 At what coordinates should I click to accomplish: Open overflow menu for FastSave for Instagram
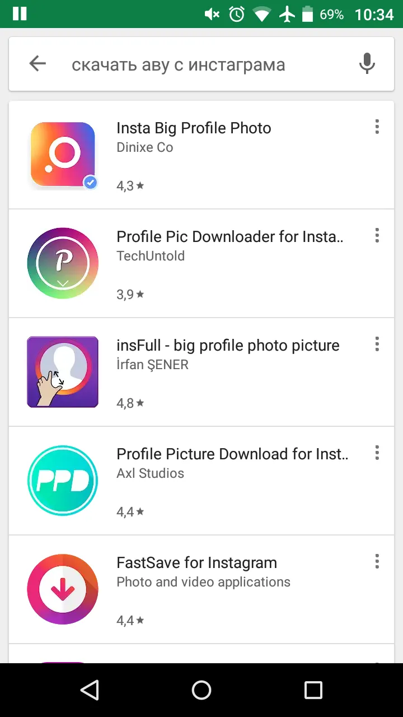coord(377,561)
